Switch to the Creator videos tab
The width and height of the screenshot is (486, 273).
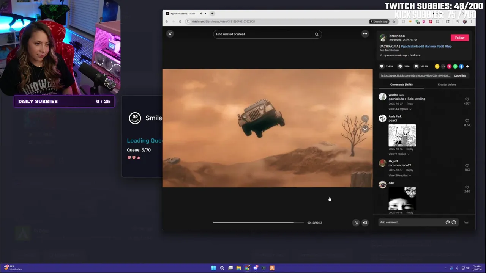[x=447, y=85]
